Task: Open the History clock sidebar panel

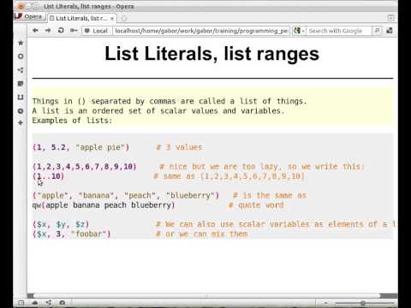Action: click(x=21, y=110)
